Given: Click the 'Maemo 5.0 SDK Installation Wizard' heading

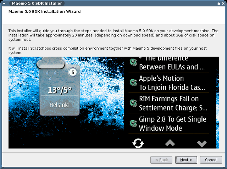Looking at the screenshot, I should tap(44, 11).
